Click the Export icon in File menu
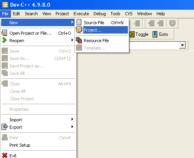The width and height of the screenshot is (194, 158). click(5, 127)
